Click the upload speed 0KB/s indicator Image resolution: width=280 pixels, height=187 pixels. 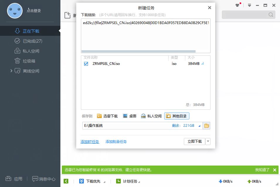254,181
